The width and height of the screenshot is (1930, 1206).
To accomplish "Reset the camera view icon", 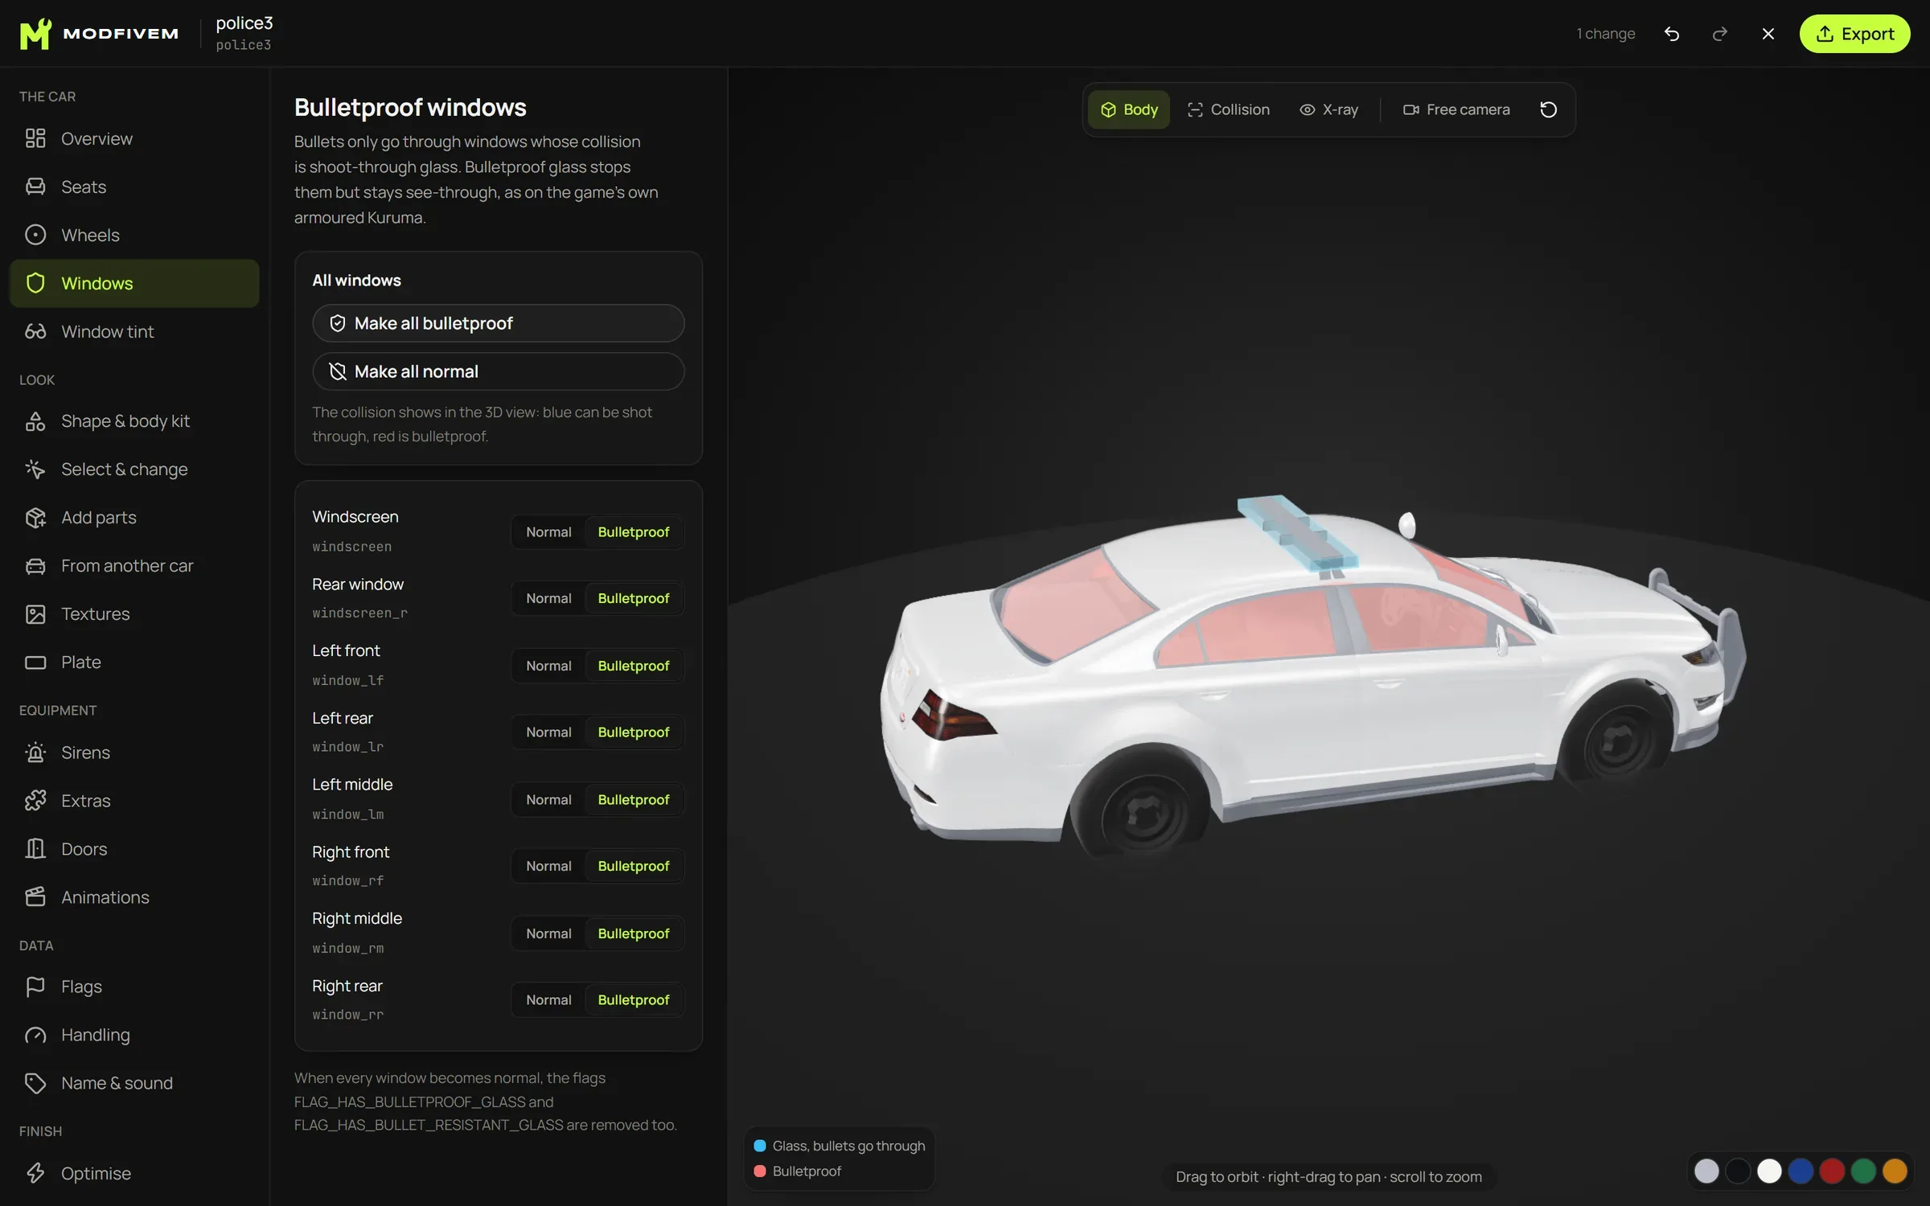I will [1549, 109].
